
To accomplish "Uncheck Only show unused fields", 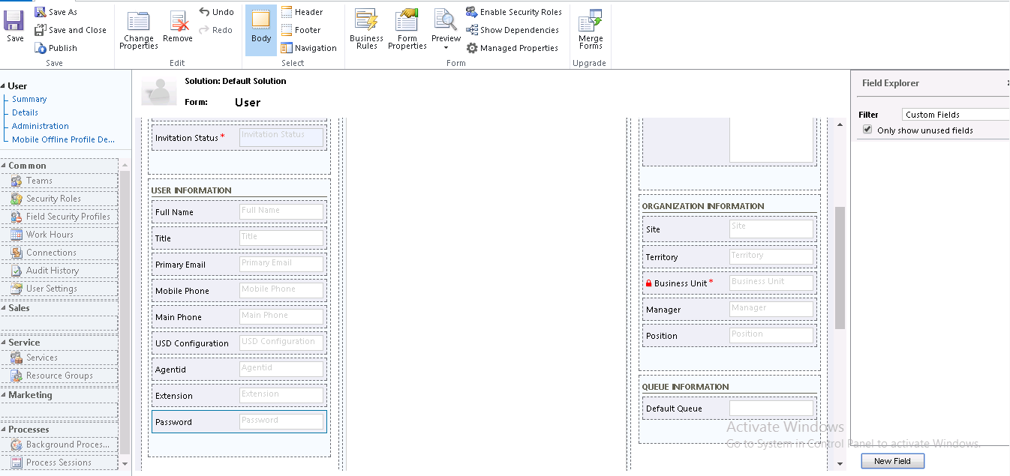I will tap(868, 130).
